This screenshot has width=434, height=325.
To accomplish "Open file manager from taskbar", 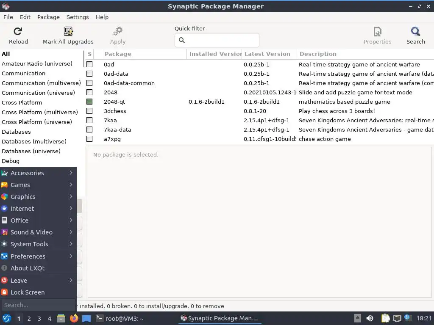I will [61, 318].
